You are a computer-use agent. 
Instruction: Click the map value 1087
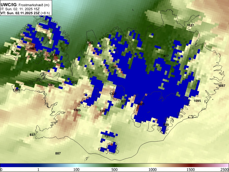[x=222, y=86]
